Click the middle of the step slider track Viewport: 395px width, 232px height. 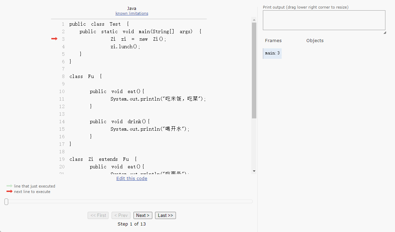129,202
